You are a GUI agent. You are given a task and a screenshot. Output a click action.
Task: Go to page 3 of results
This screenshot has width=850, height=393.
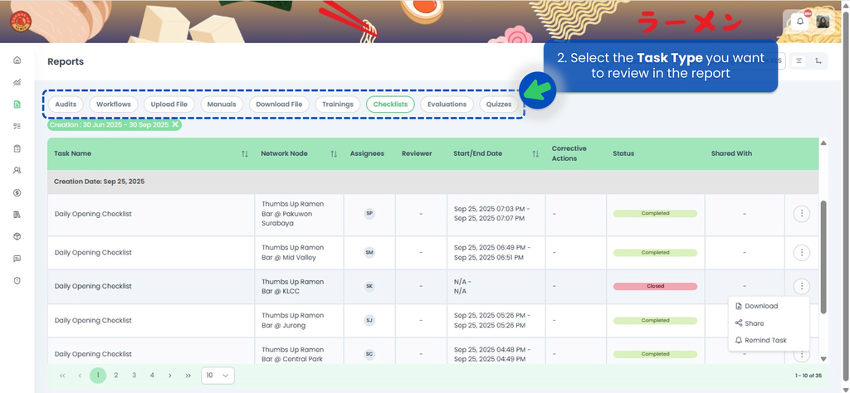click(x=134, y=376)
